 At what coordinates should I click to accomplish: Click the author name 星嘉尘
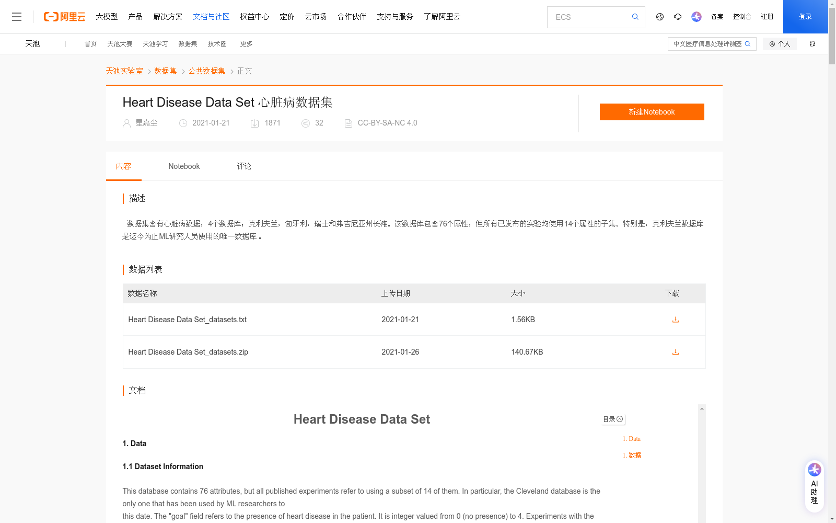(146, 123)
